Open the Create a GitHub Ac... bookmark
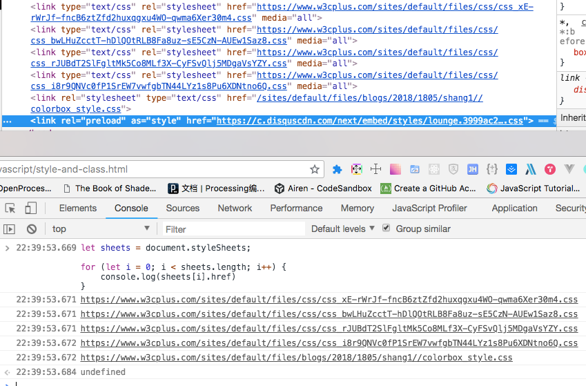This screenshot has width=586, height=386. coord(428,189)
